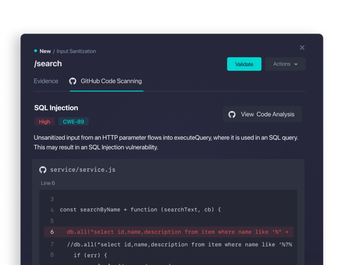Click line number 5 in code
357x265 pixels.
pos(52,221)
